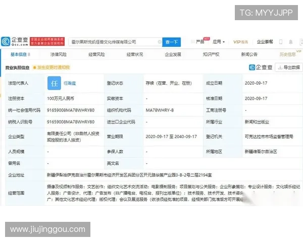The width and height of the screenshot is (303, 242).
Task: Open 企业套餐 link
Action: 265,42
